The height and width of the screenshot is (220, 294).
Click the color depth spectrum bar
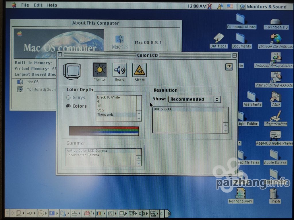tap(104, 131)
